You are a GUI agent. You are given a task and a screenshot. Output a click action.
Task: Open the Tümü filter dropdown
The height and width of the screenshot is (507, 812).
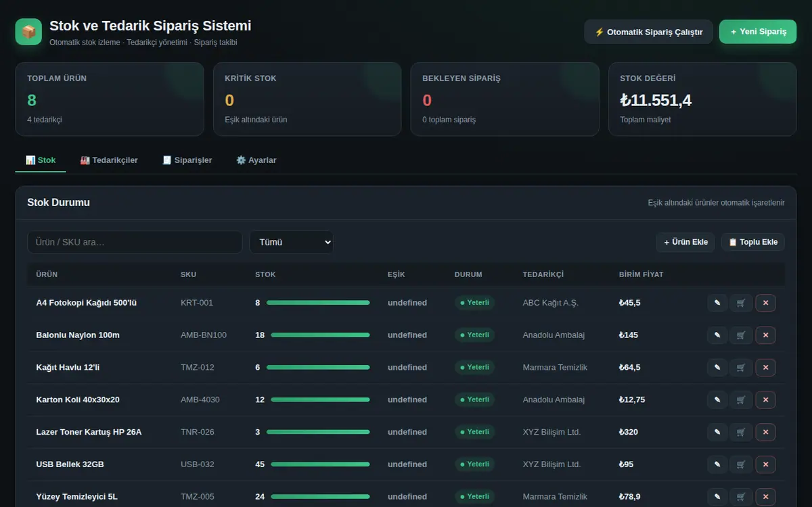291,242
